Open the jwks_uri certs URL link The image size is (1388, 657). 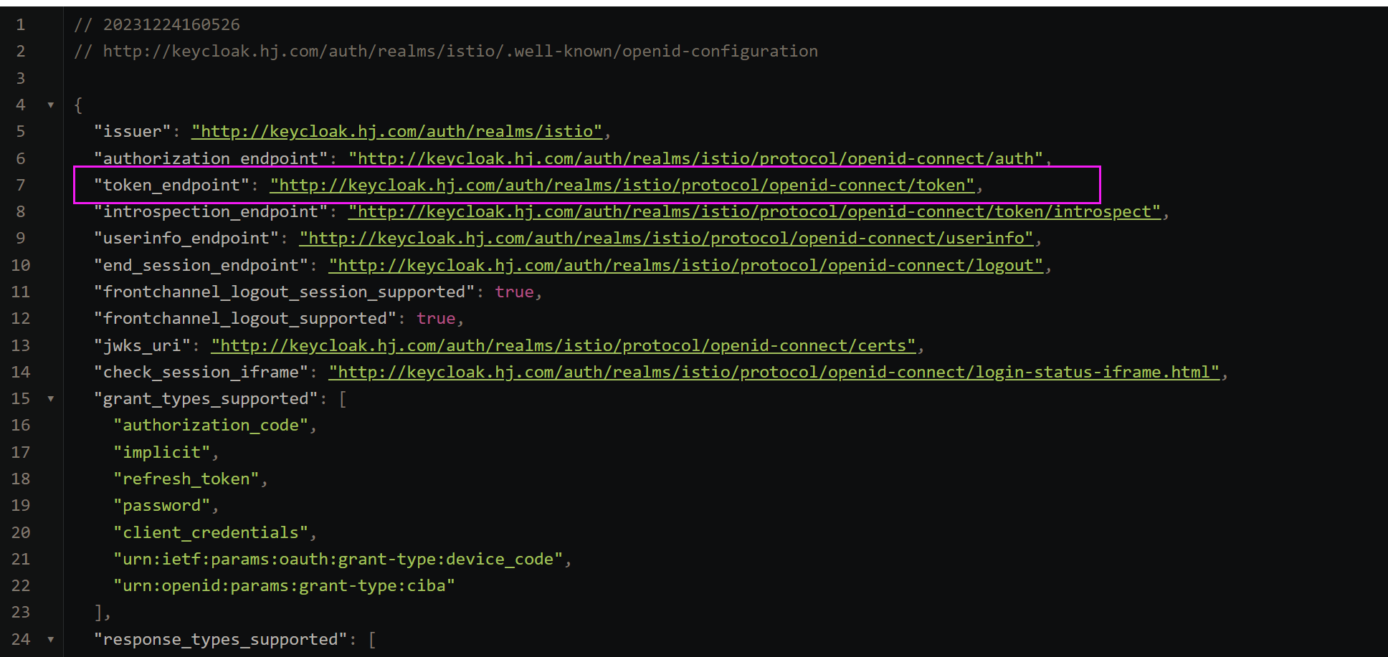click(564, 346)
